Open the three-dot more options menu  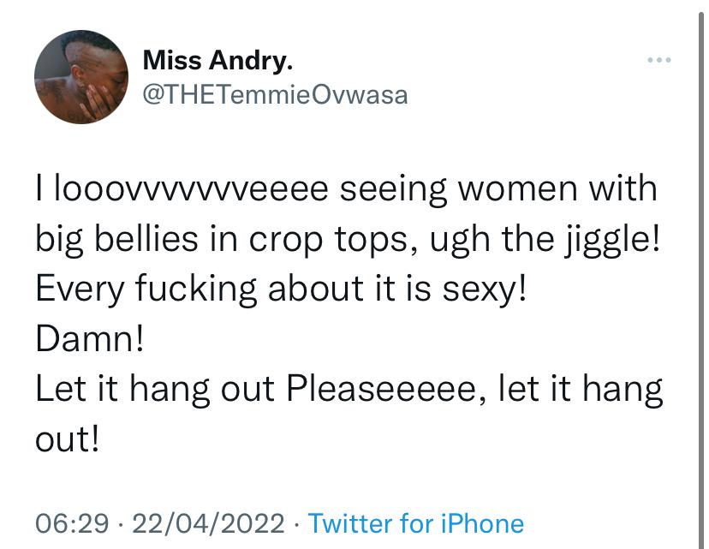tap(658, 60)
